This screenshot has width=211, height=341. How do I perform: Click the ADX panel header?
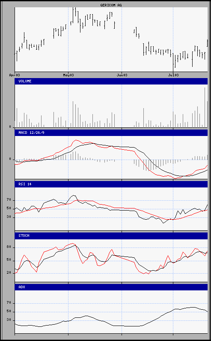(111, 287)
